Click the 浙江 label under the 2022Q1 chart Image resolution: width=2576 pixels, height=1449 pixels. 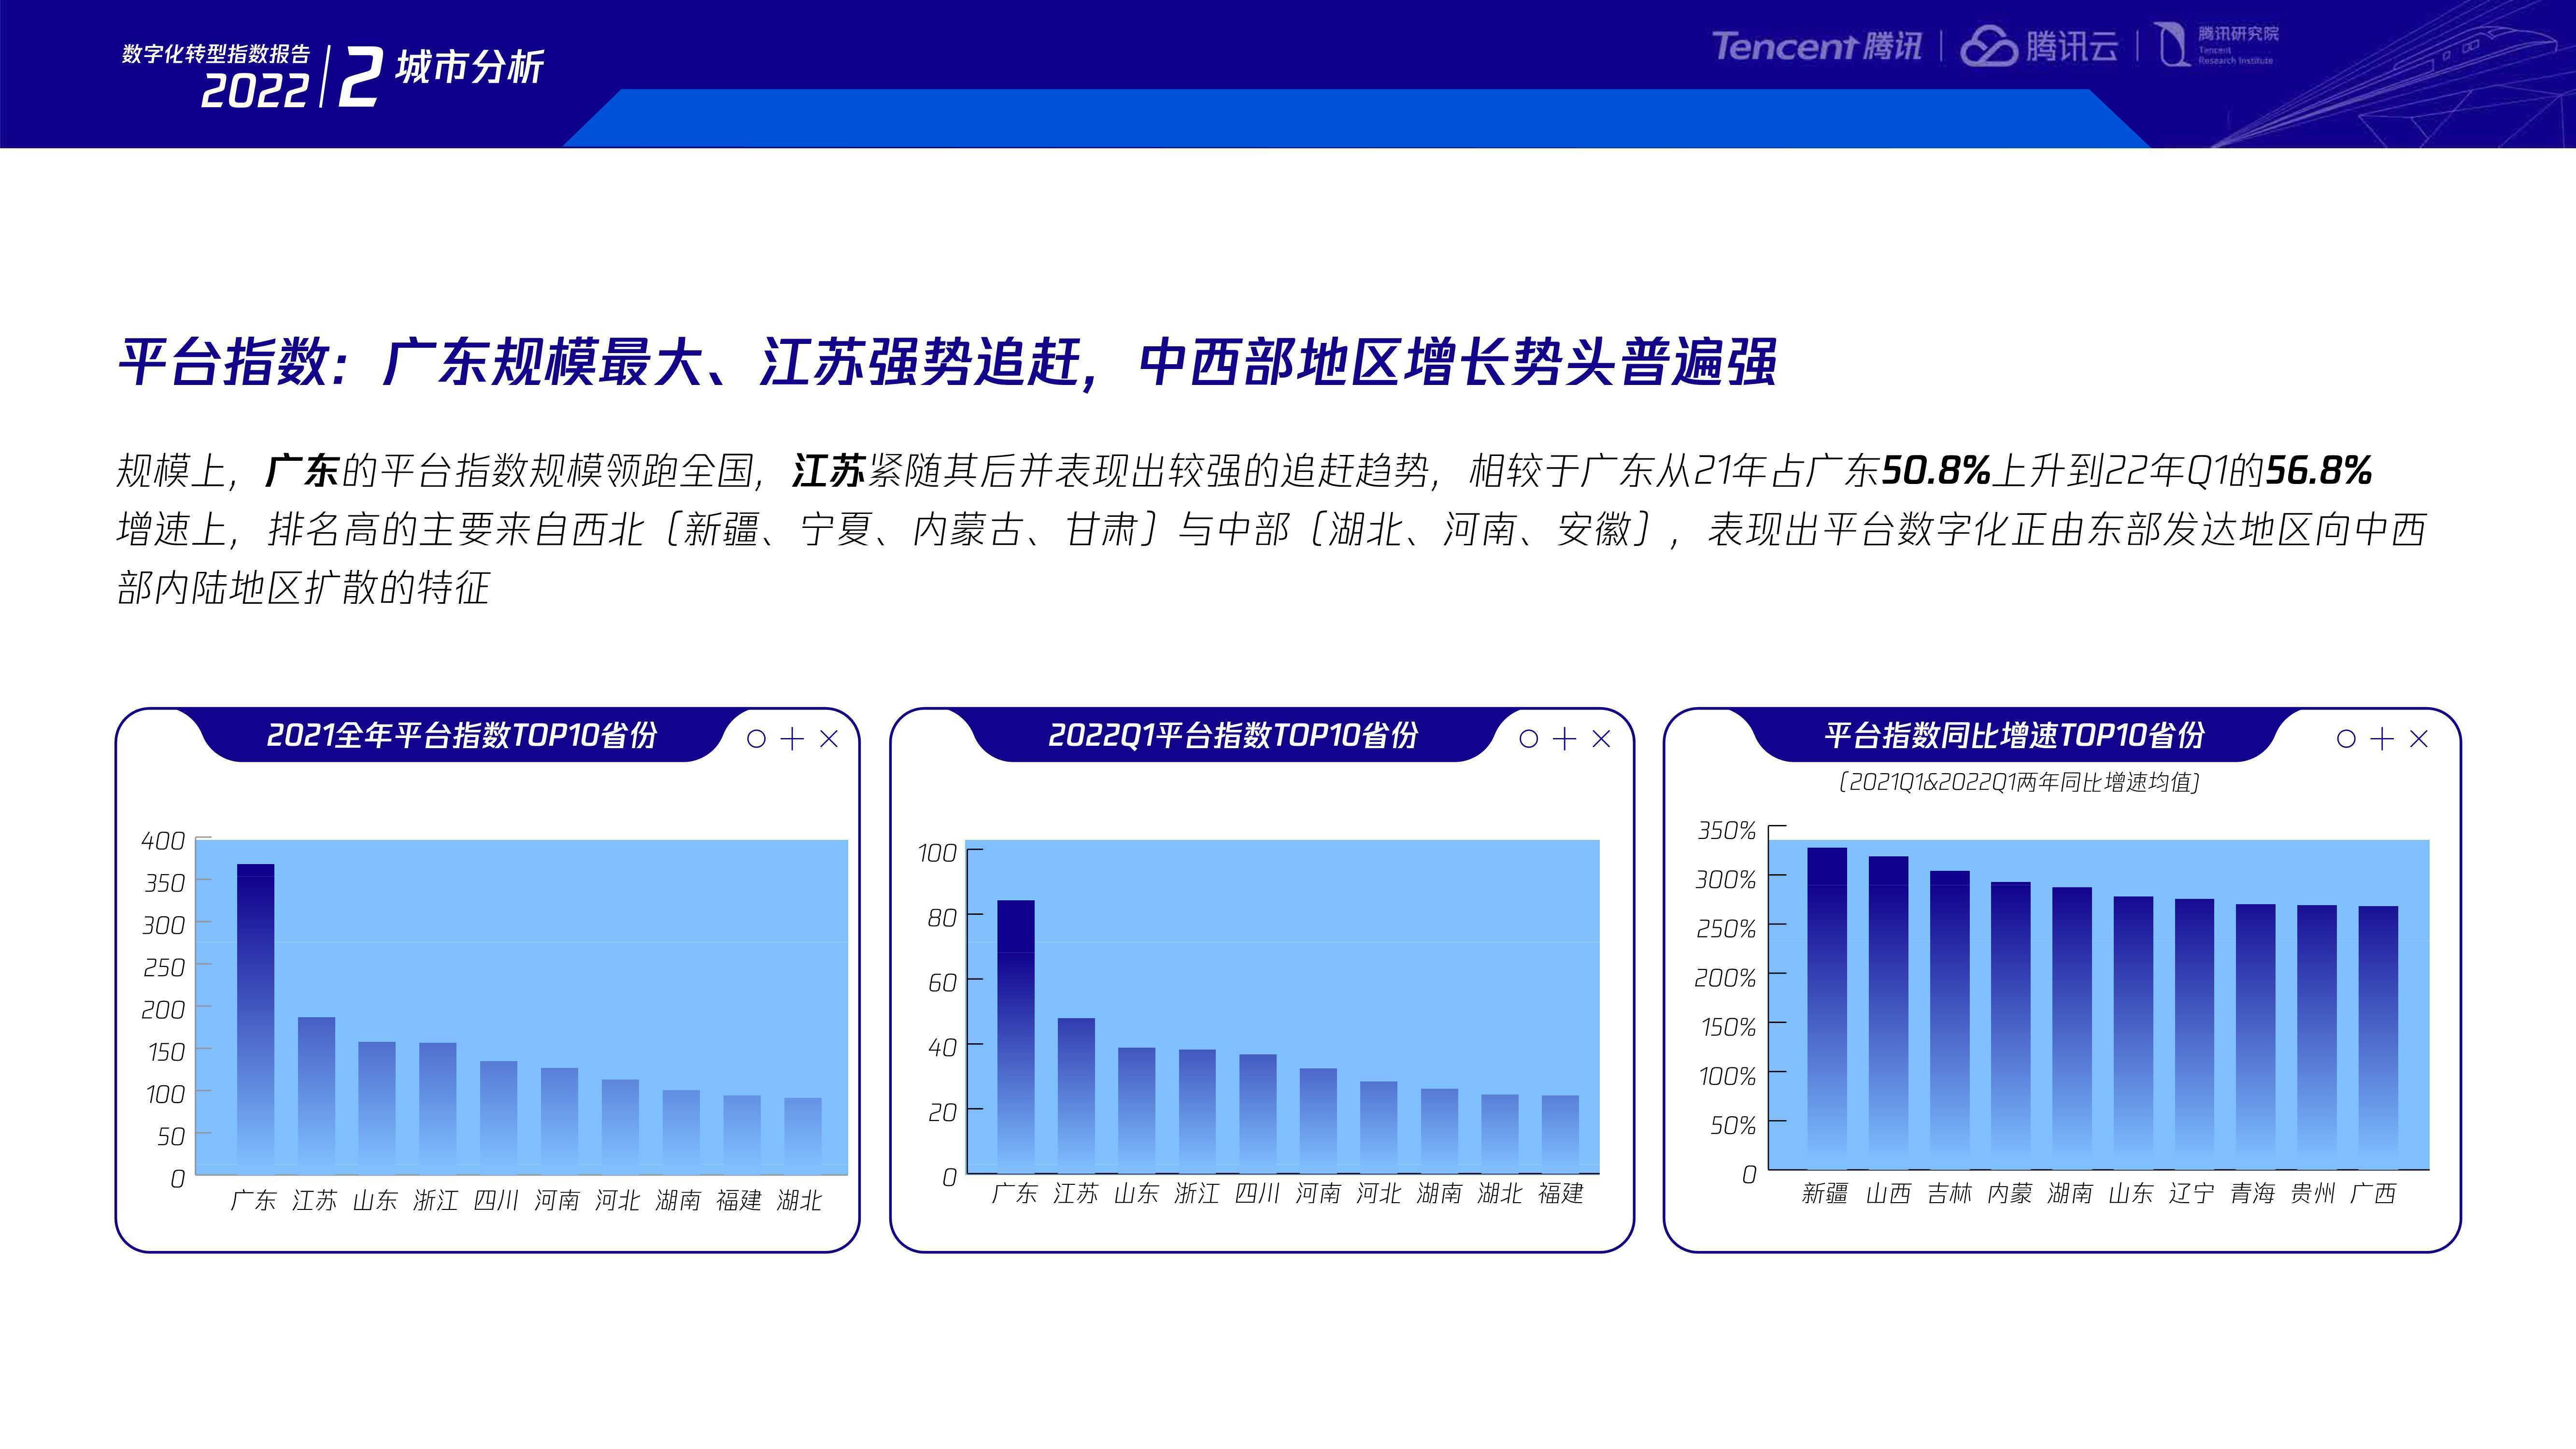coord(1197,1193)
